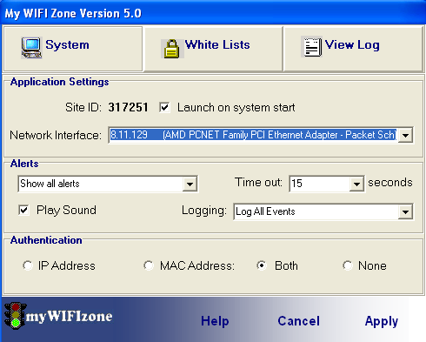The image size is (426, 342).
Task: Expand the Time out dropdown arrow
Action: (x=356, y=184)
